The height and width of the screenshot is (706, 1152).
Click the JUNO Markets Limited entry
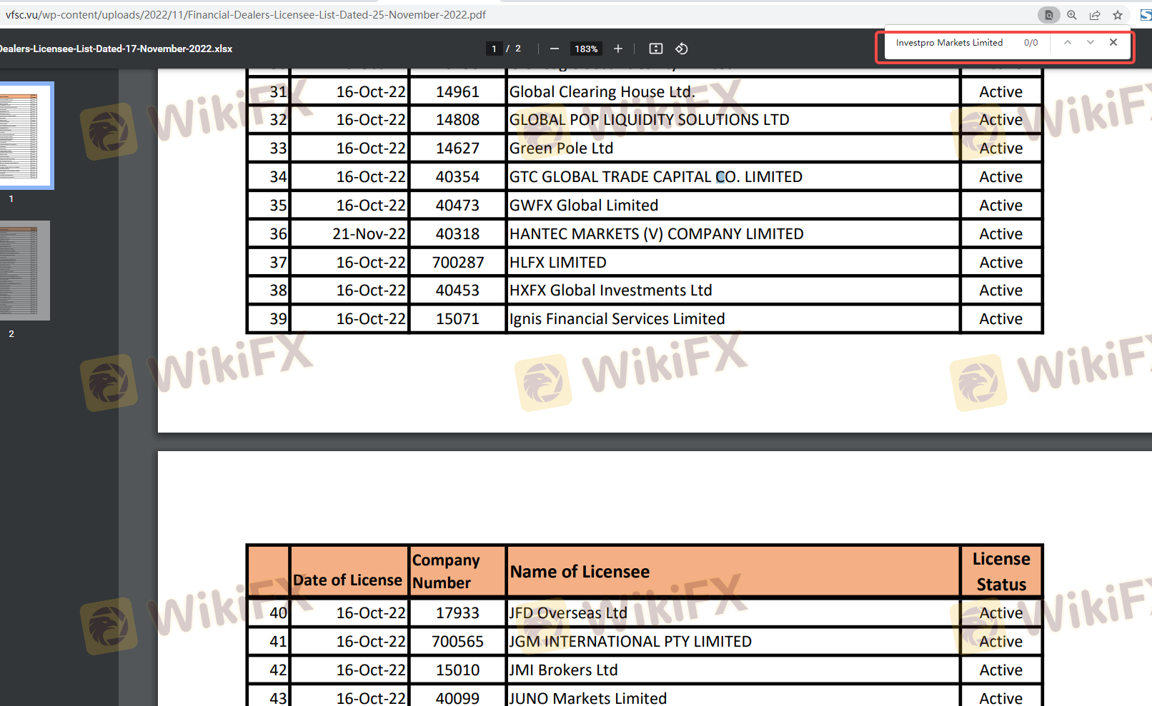pyautogui.click(x=587, y=697)
